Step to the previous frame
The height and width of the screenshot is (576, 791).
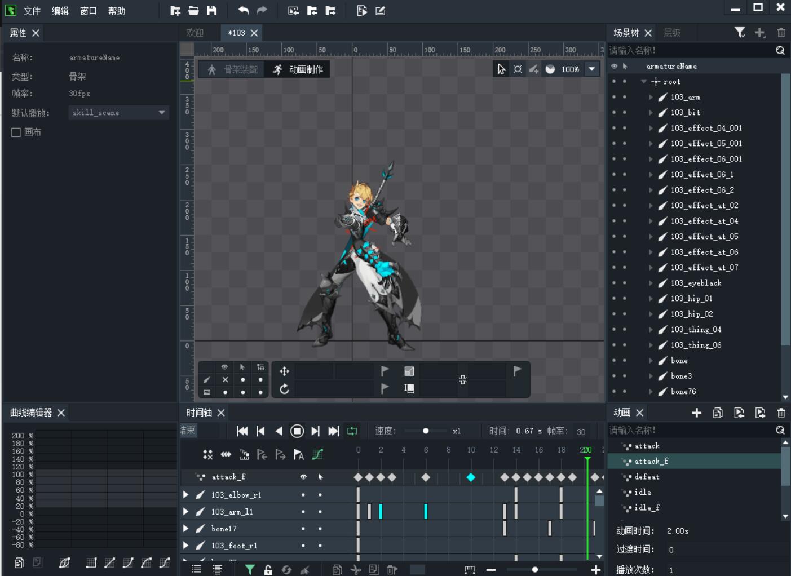pos(260,431)
